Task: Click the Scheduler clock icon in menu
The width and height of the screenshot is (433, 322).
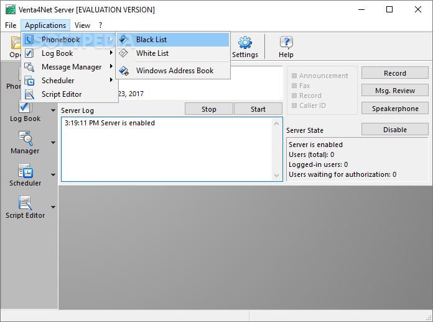Action: [x=29, y=81]
